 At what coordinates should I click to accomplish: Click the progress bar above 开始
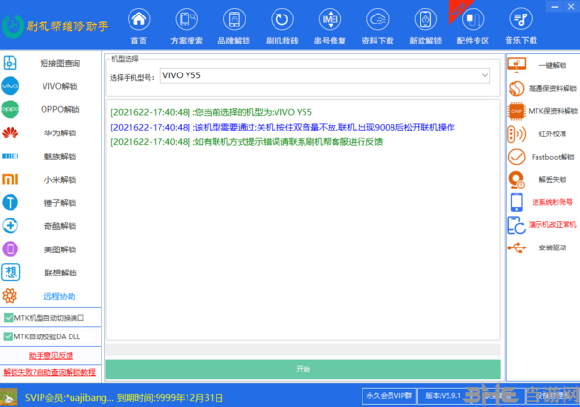coord(303,350)
